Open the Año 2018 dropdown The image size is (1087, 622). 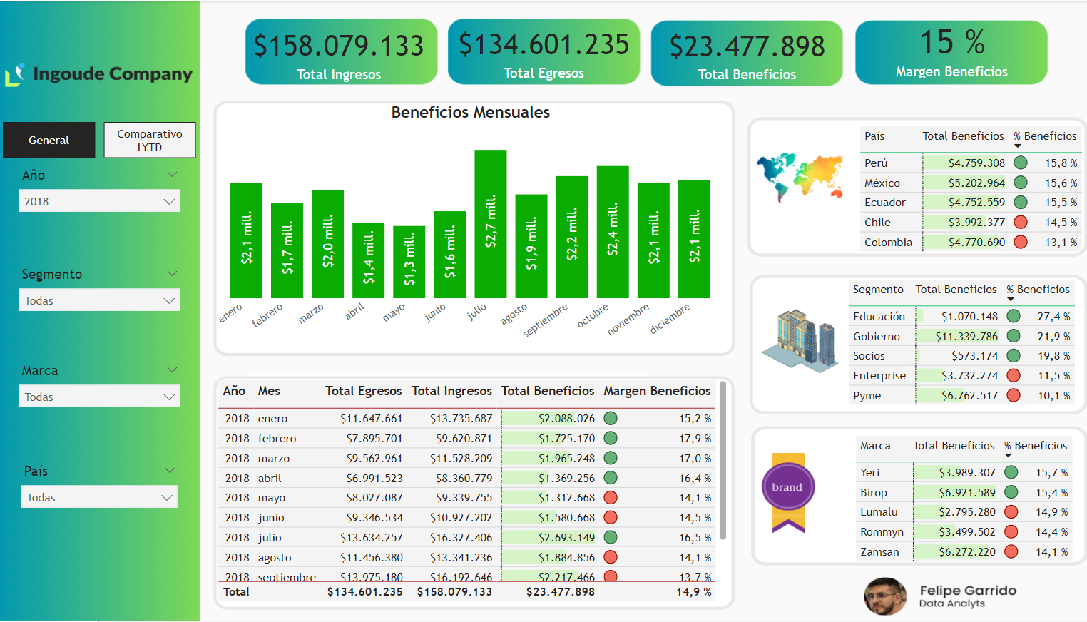(x=99, y=201)
